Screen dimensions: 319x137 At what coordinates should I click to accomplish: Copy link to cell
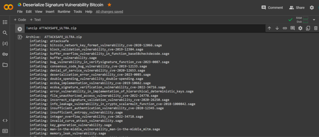pos(285,28)
